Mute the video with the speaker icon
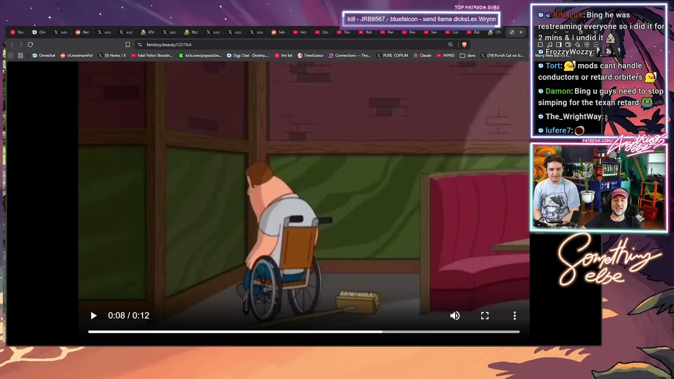This screenshot has height=379, width=674. point(455,315)
